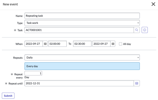Click the Repeat every number field
Image resolution: width=158 pixels, height=100 pixels.
coord(33,73)
